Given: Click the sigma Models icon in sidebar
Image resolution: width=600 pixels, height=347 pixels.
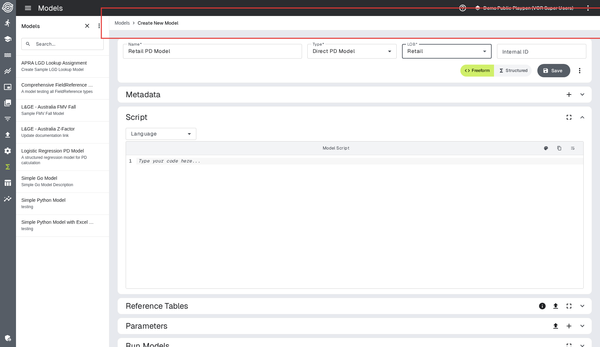Looking at the screenshot, I should [8, 167].
